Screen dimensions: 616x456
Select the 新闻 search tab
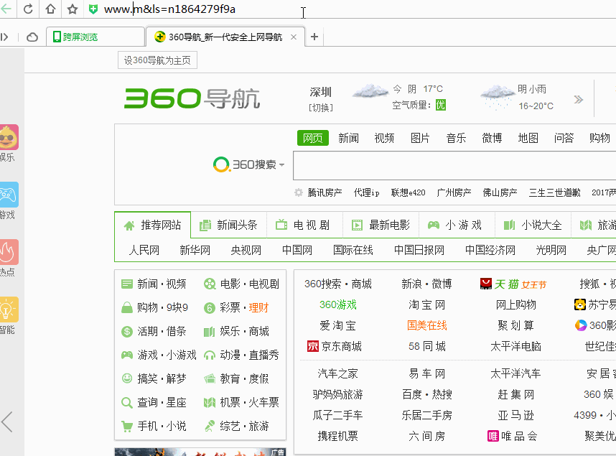pyautogui.click(x=348, y=138)
